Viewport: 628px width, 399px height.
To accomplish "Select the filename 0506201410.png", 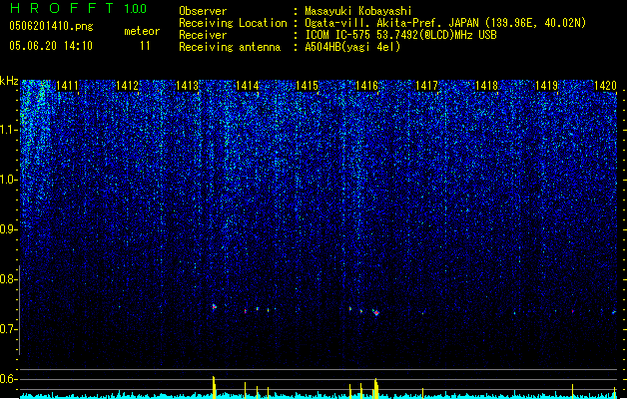I will pos(51,26).
